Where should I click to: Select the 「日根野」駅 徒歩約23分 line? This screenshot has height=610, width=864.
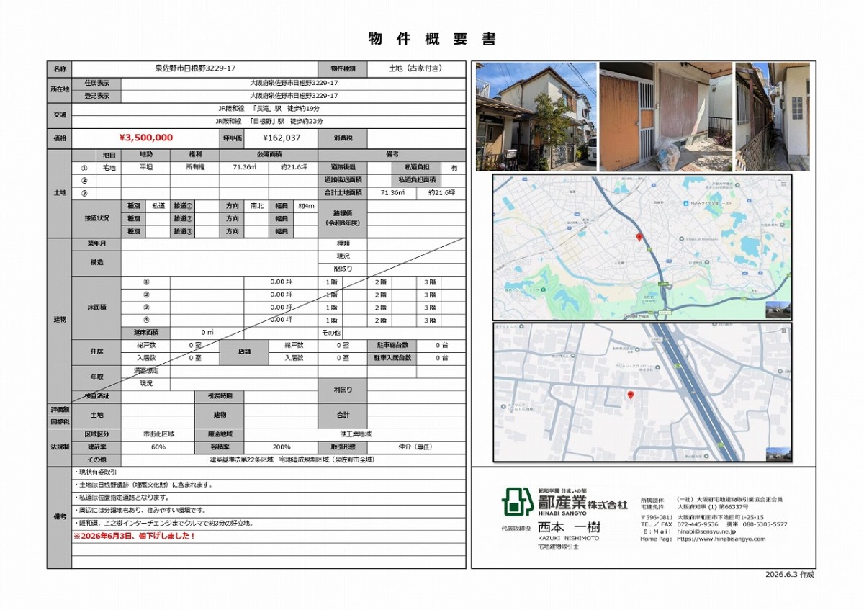(x=270, y=121)
